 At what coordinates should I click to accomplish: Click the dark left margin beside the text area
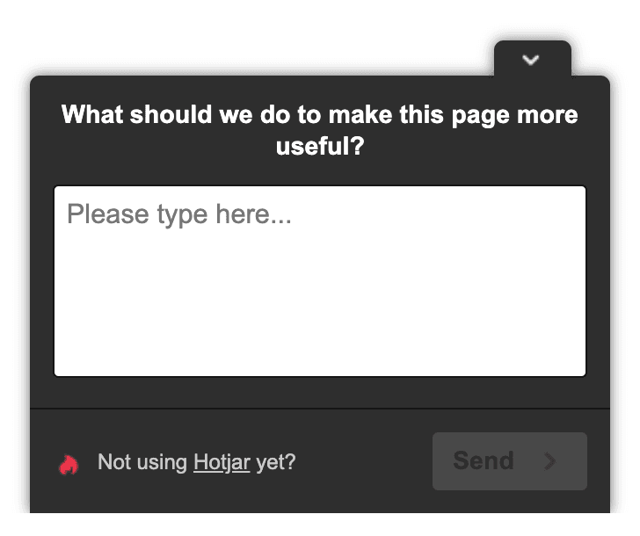42,281
